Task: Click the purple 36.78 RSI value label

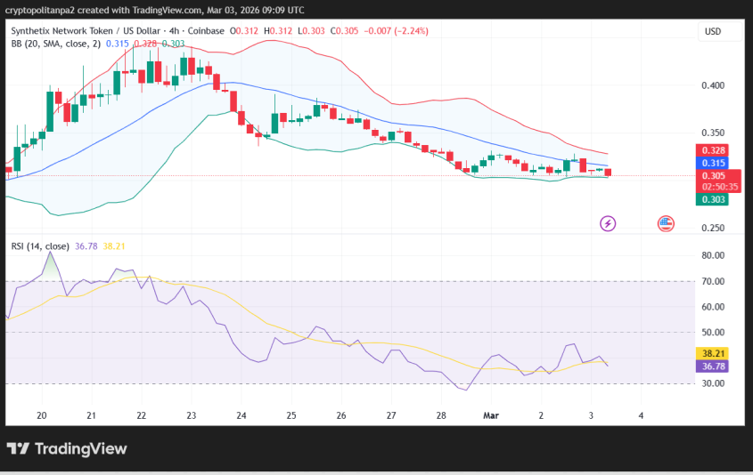Action: [713, 366]
